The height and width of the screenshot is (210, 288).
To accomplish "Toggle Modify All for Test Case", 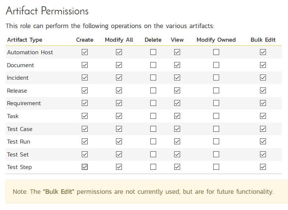I will [x=119, y=129].
